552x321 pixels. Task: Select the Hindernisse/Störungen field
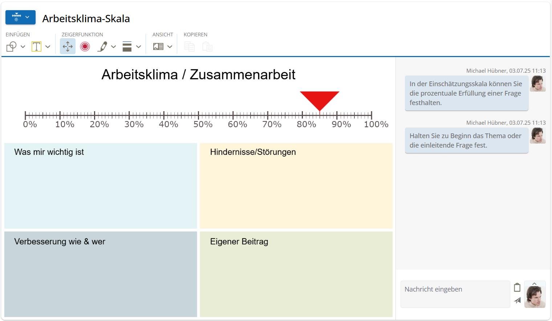[x=296, y=186]
